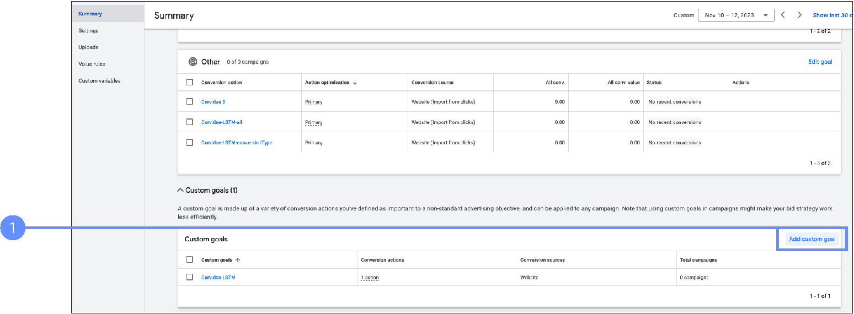
Task: Select the Corvidae 3 row checkbox
Action: coord(190,102)
